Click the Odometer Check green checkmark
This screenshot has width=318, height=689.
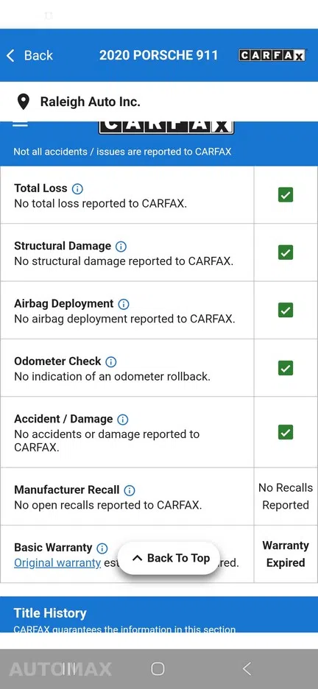click(286, 368)
